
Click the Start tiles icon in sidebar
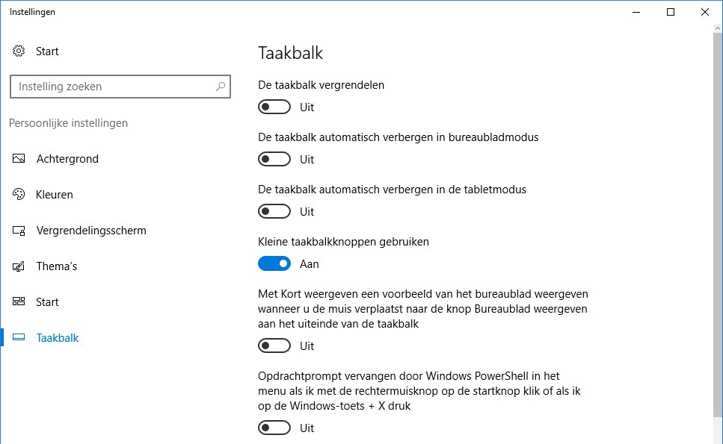click(x=19, y=302)
